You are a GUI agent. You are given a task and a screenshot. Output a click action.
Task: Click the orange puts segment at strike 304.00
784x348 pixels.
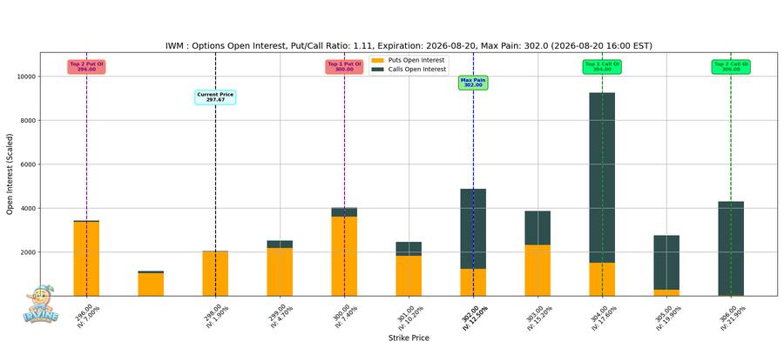(602, 279)
